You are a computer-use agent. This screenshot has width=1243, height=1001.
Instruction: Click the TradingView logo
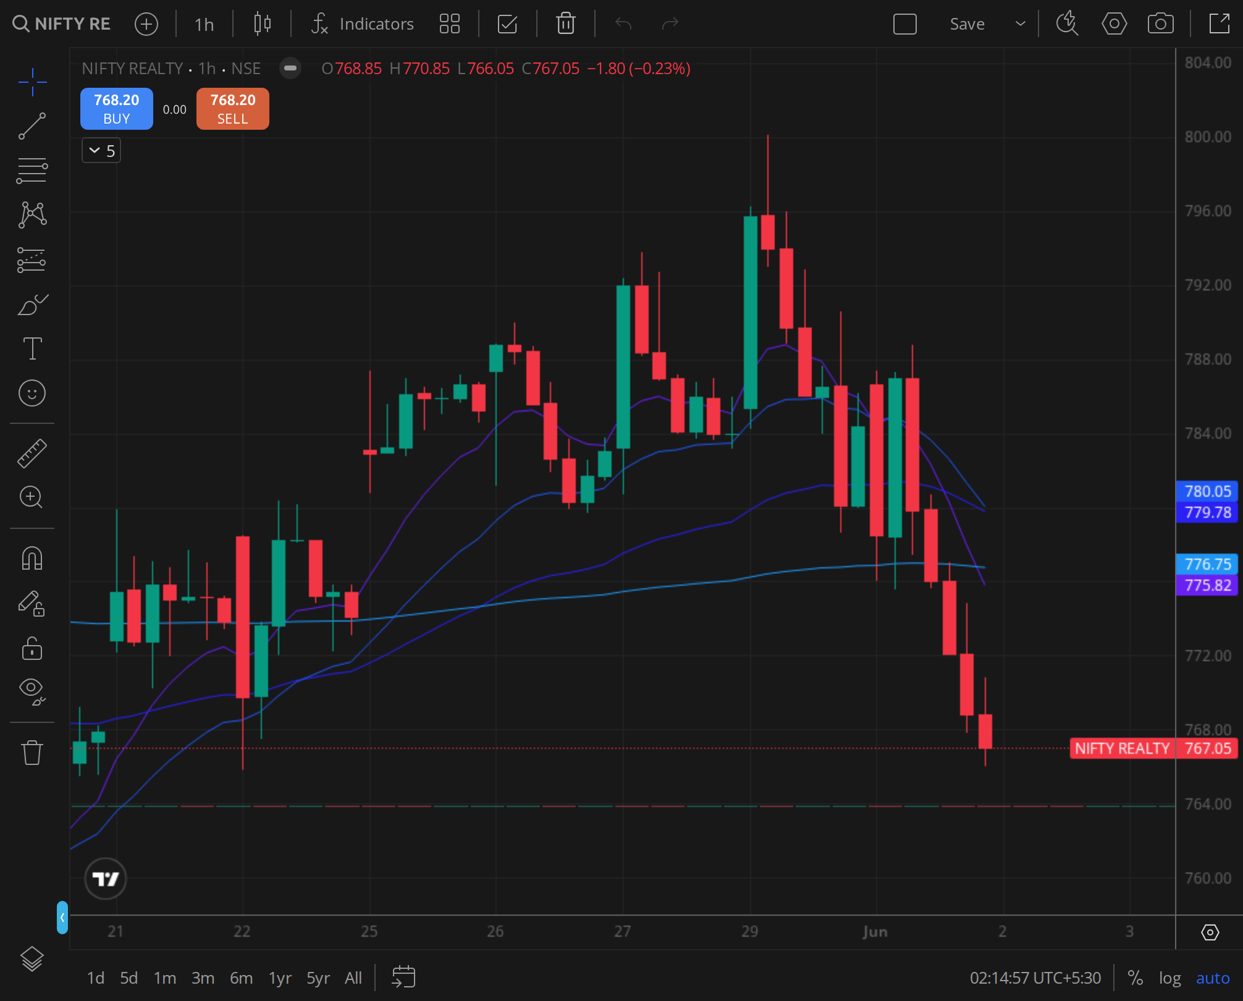point(106,879)
